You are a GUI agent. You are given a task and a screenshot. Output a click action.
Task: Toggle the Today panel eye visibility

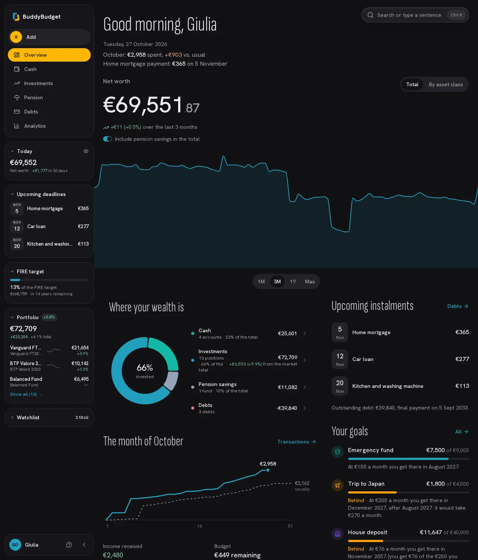pos(86,151)
